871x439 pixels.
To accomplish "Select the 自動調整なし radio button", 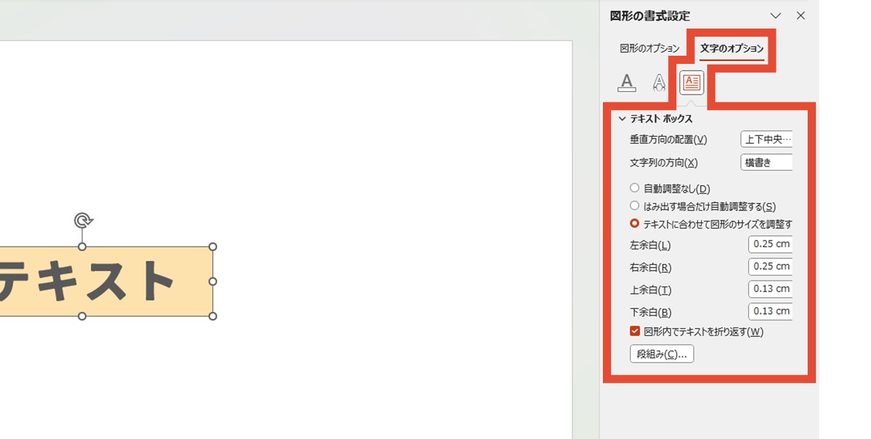I will pos(634,188).
